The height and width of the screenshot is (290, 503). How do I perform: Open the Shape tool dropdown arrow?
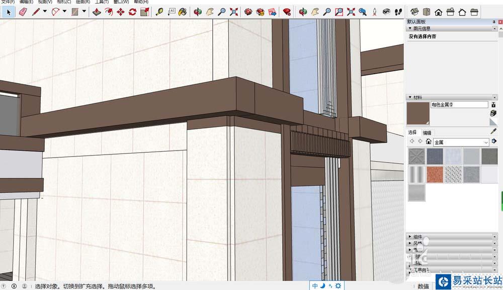84,11
